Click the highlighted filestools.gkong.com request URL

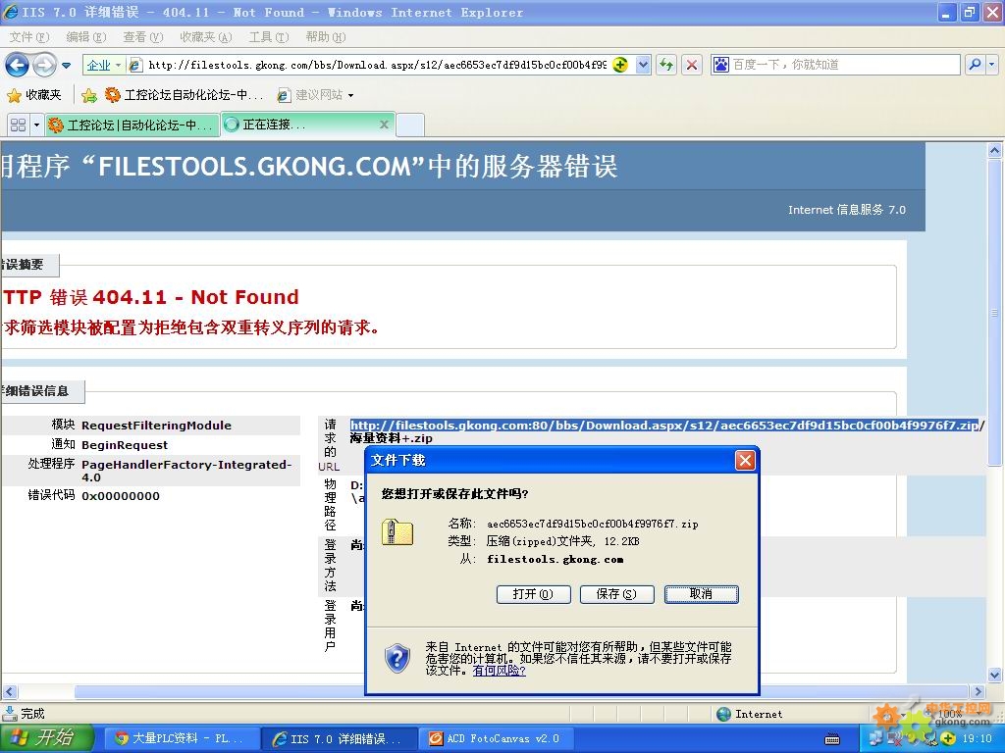(x=664, y=426)
